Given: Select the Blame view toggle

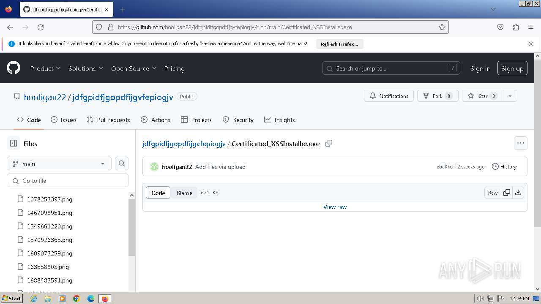Looking at the screenshot, I should pos(184,193).
